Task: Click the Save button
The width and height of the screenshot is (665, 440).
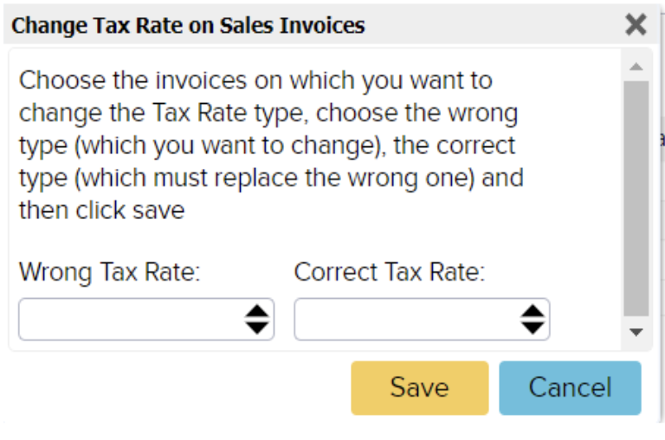Action: click(419, 387)
